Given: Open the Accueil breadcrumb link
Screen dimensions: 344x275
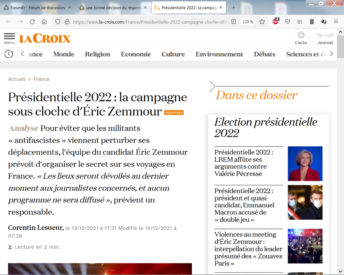Looking at the screenshot, I should pyautogui.click(x=17, y=79).
